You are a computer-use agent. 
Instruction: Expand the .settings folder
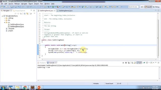(x=5, y=18)
